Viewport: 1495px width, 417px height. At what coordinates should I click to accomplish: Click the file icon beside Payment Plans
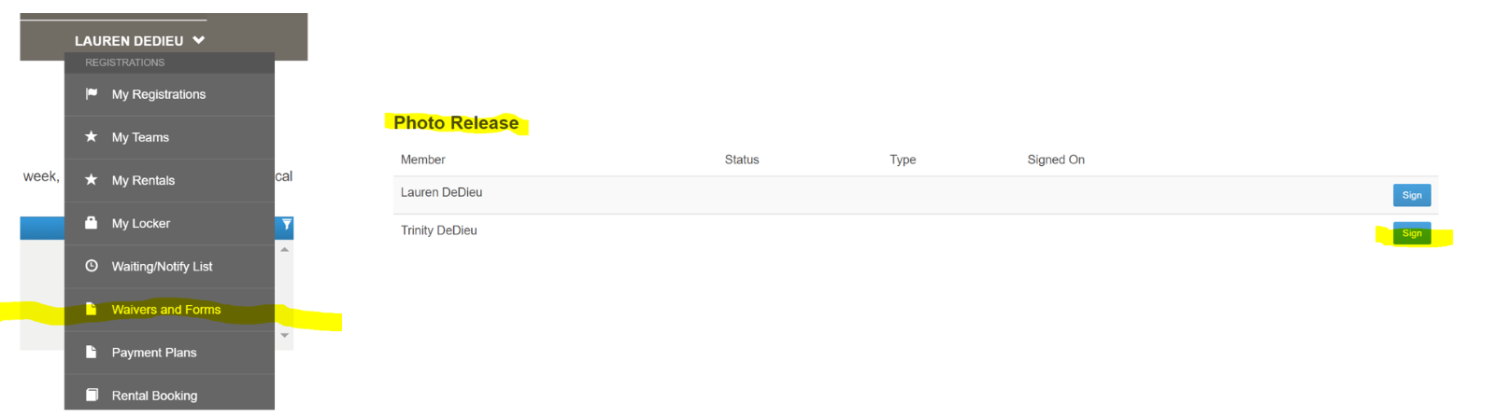click(92, 352)
